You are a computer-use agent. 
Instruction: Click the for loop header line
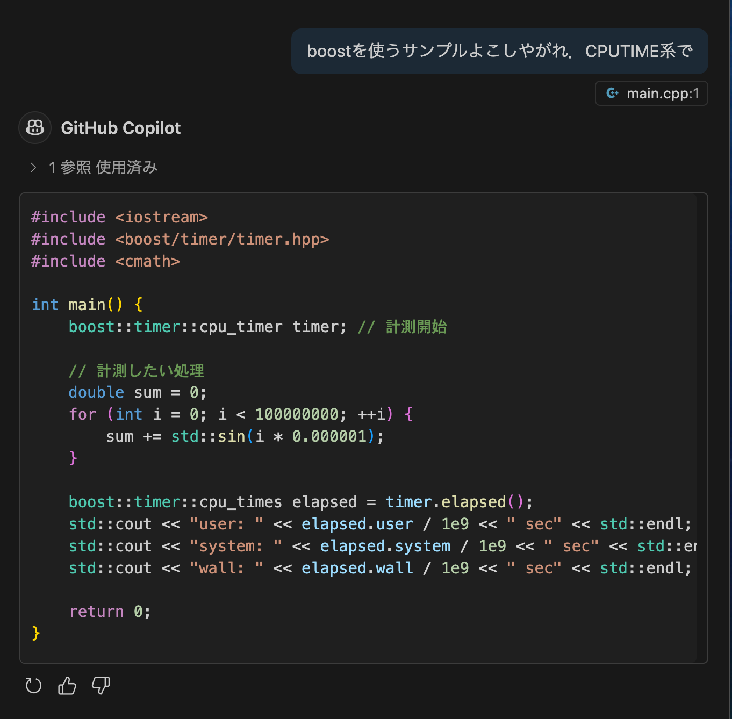[241, 414]
